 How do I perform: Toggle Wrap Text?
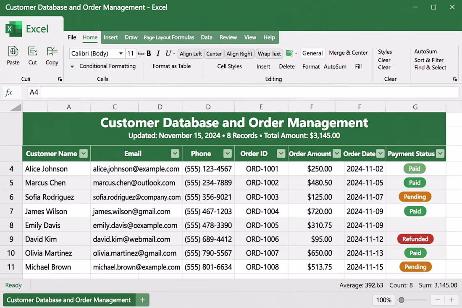(269, 54)
